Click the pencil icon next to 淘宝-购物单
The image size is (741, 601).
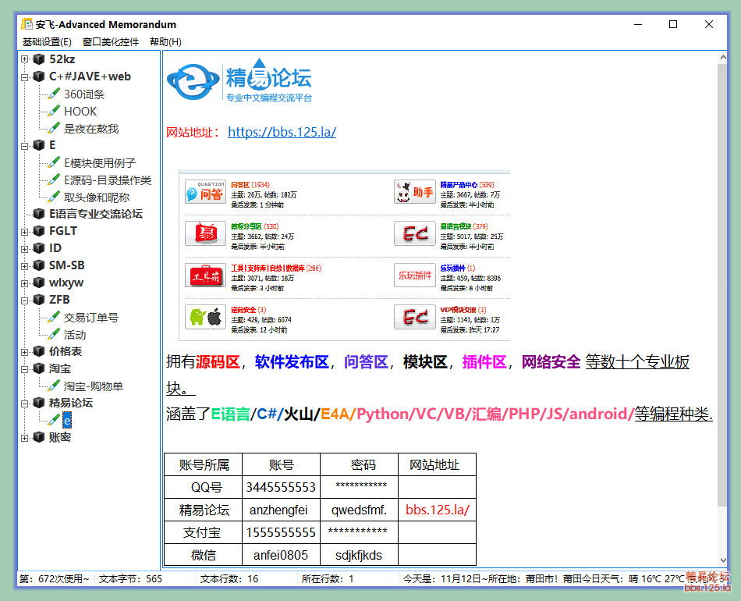54,386
